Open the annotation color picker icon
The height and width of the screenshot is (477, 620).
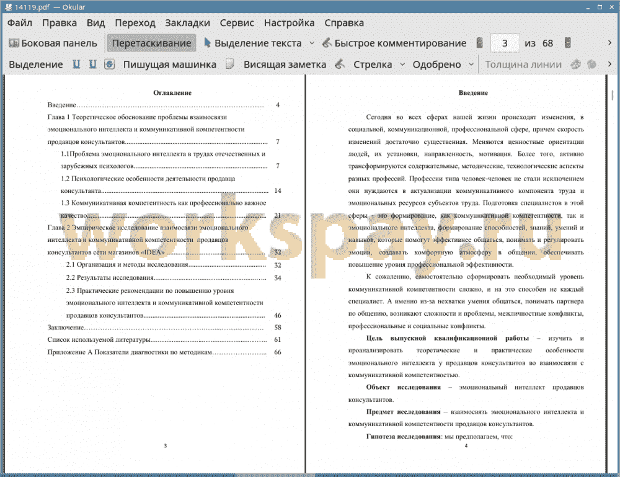[x=576, y=64]
